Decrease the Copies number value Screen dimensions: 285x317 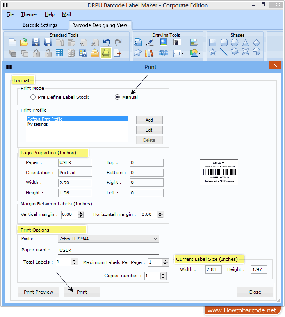[163, 278]
